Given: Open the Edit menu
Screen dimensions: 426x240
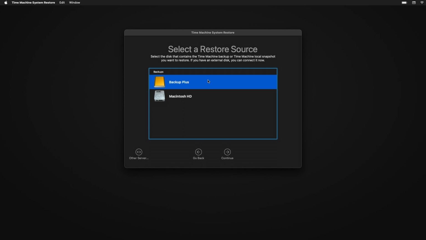Looking at the screenshot, I should tap(62, 2).
